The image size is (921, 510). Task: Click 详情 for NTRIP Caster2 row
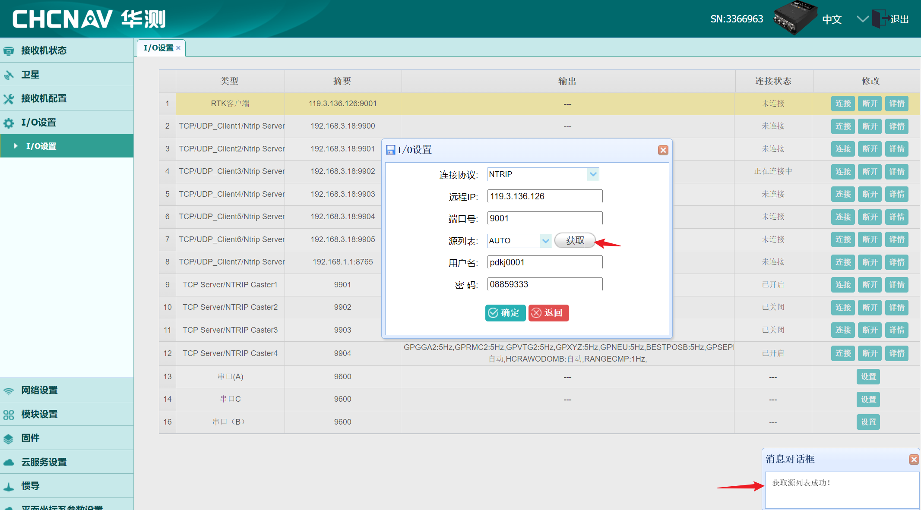tap(897, 308)
